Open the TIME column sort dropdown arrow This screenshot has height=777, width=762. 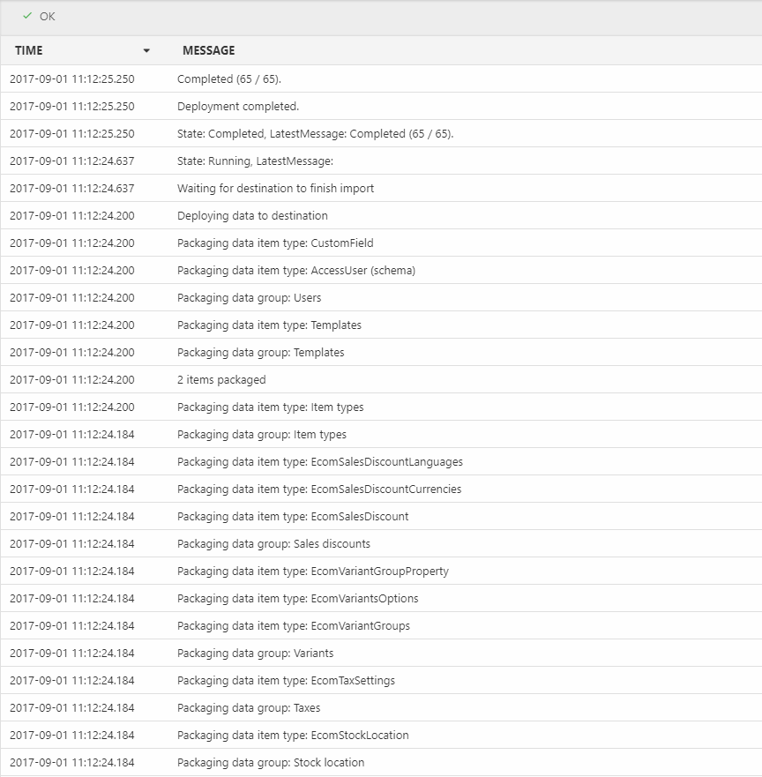coord(146,51)
